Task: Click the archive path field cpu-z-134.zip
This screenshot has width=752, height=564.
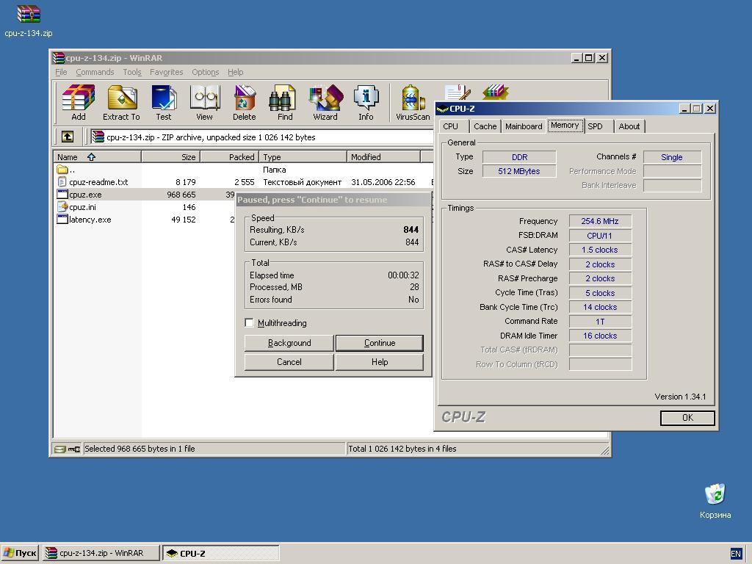Action: [262, 137]
